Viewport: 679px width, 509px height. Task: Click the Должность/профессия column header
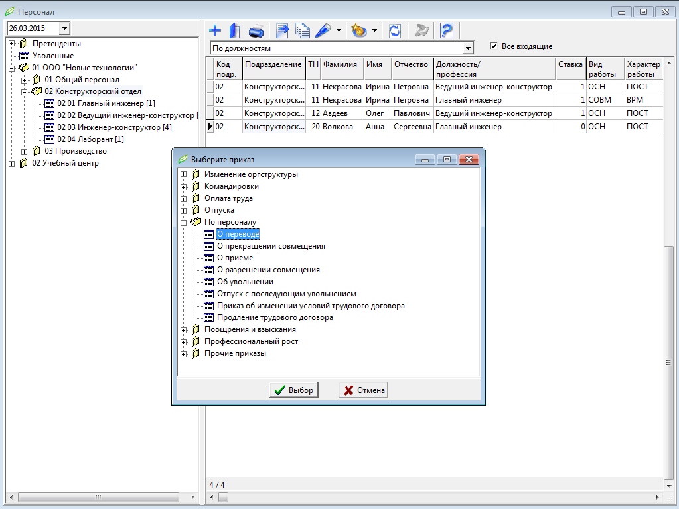(494, 68)
